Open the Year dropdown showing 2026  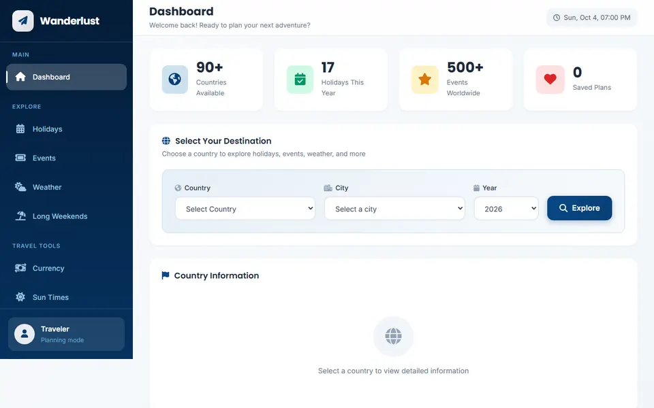506,209
